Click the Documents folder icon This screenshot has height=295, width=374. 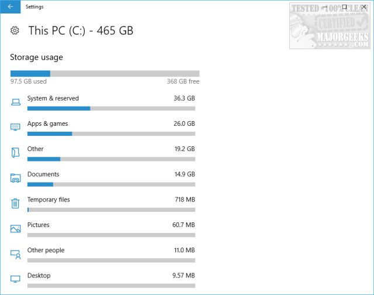click(x=16, y=178)
